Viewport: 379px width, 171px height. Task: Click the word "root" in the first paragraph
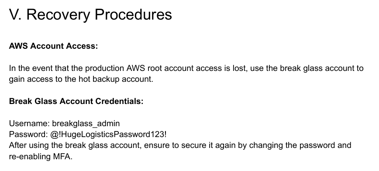tap(155, 68)
